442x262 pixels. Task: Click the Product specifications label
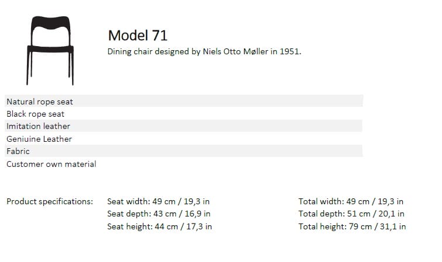pyautogui.click(x=50, y=201)
